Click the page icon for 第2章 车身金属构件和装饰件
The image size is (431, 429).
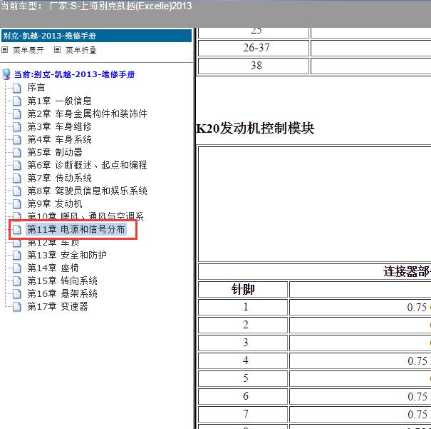pos(17,113)
